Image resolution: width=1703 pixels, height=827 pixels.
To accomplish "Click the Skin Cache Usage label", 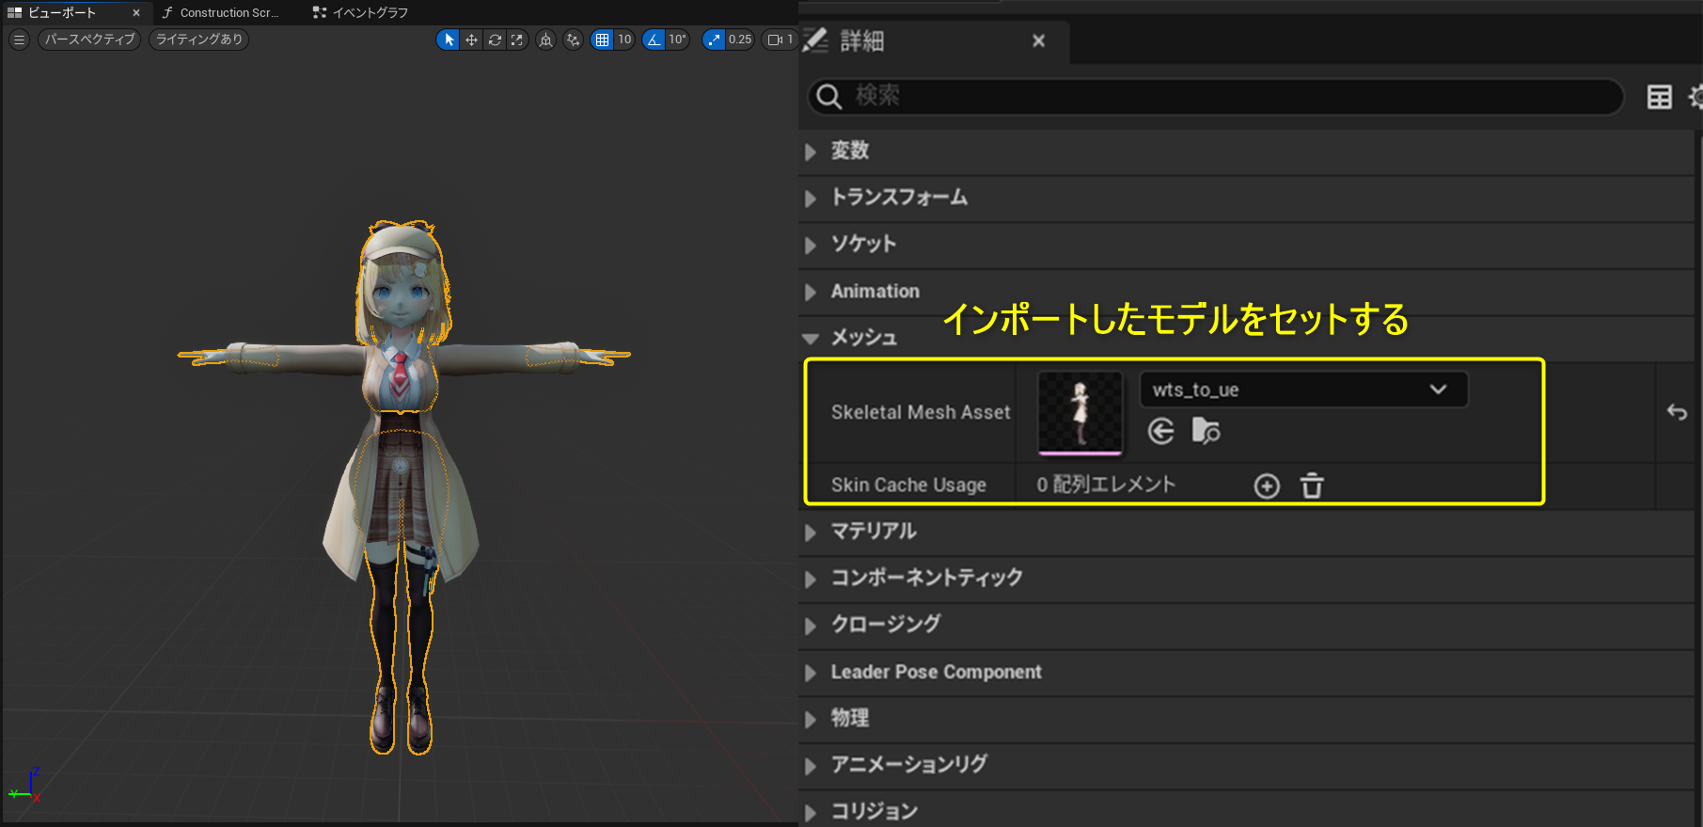I will (x=908, y=485).
